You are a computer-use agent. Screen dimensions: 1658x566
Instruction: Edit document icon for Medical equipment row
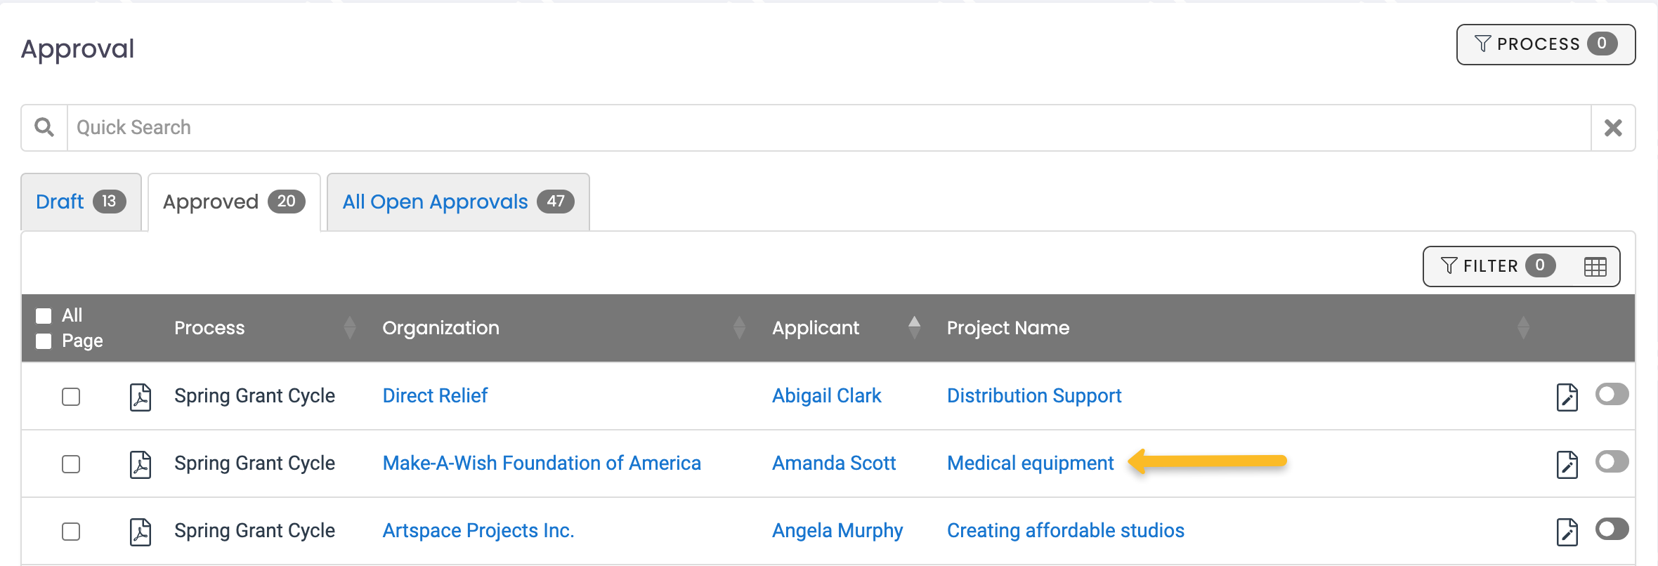pos(1567,464)
